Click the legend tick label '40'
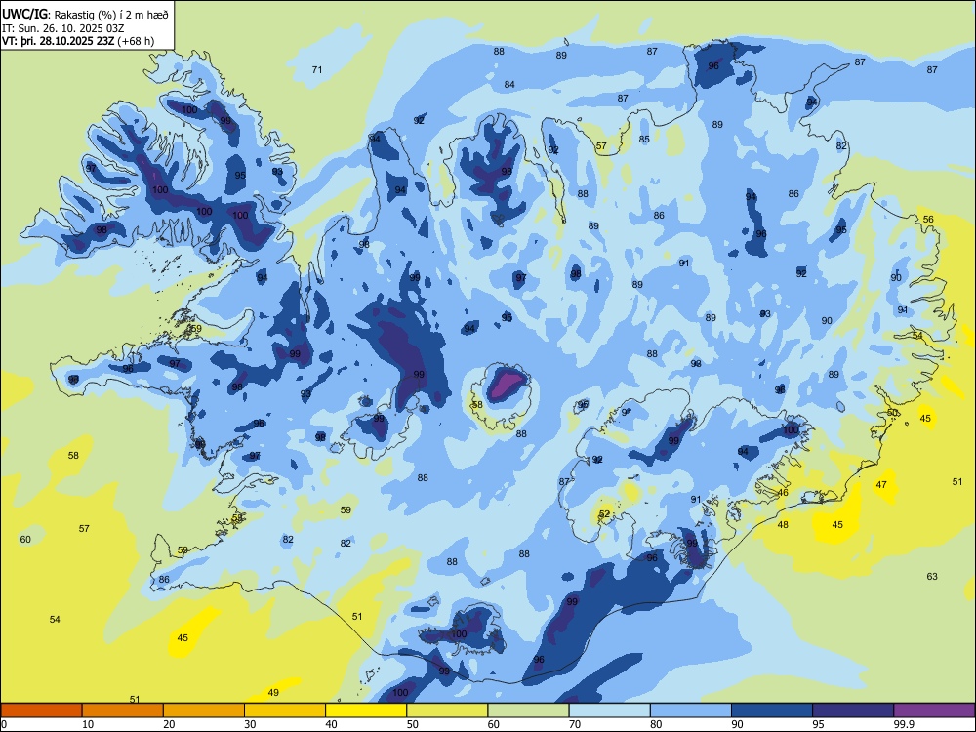Viewport: 976px width, 732px height. [x=331, y=724]
